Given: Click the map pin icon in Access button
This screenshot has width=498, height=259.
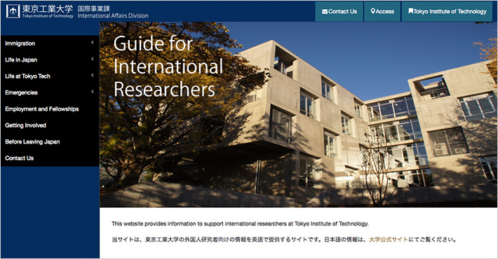Looking at the screenshot, I should (x=373, y=11).
